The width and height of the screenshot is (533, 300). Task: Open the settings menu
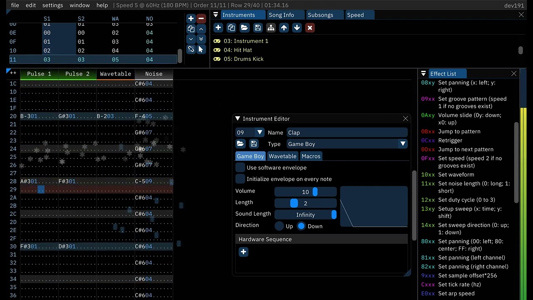(x=52, y=5)
